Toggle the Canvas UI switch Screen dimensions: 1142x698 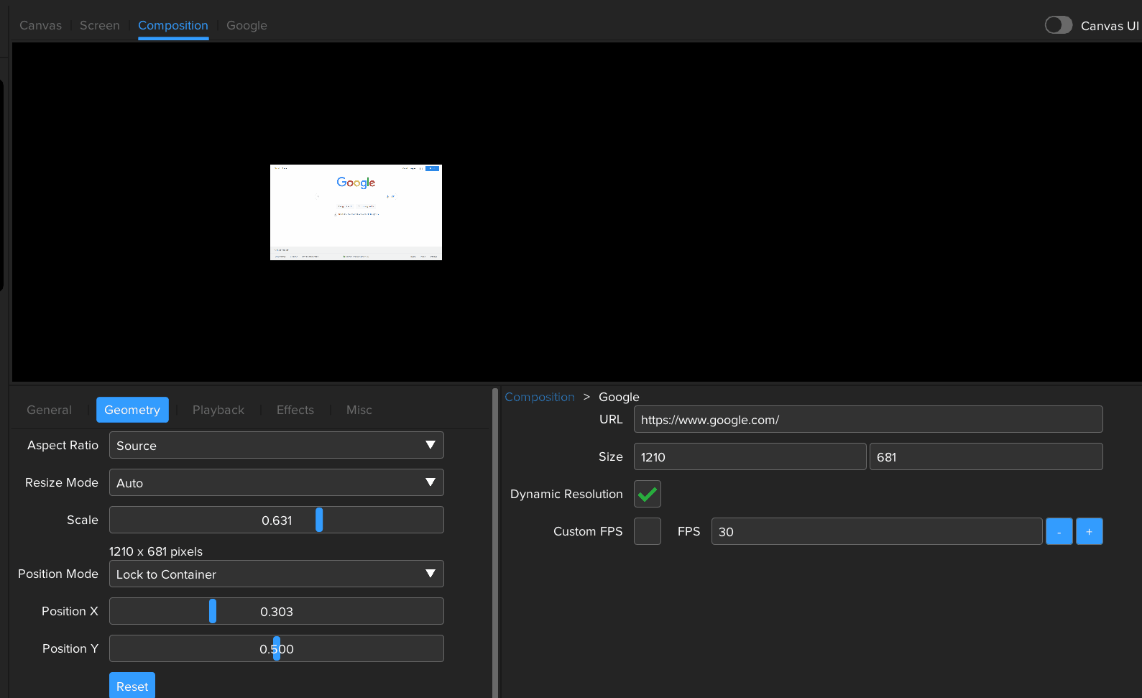point(1058,25)
